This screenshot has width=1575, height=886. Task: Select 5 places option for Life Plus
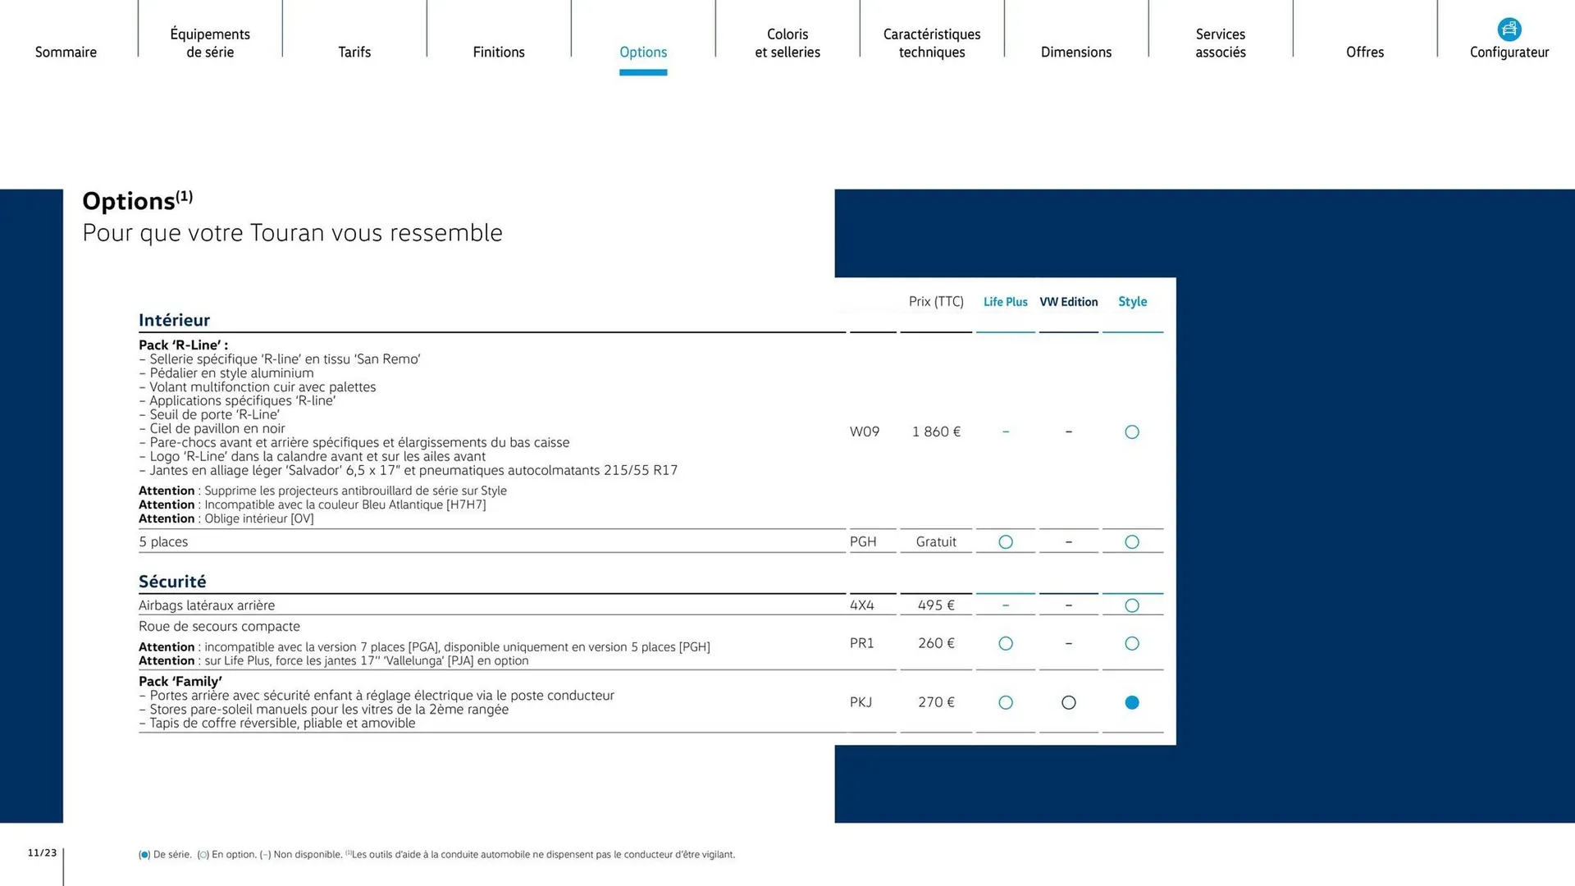click(x=1006, y=541)
